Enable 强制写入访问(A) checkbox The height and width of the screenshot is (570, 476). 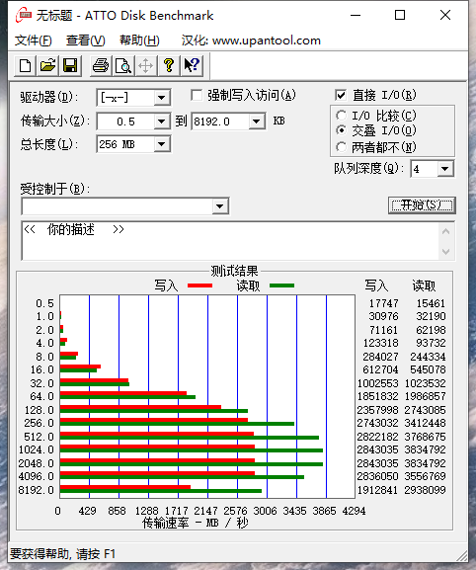[197, 96]
